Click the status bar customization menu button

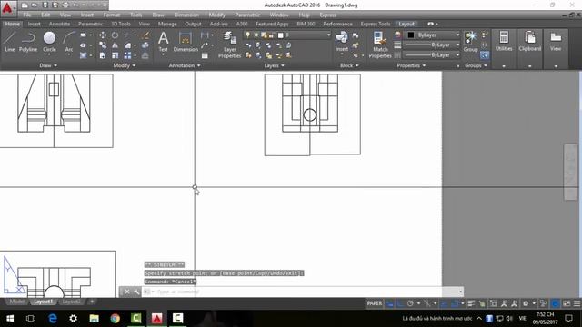point(577,303)
